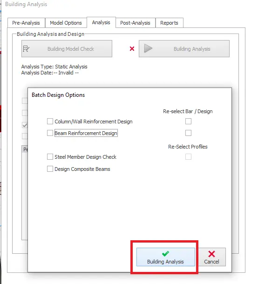
Task: Click the model check icon on Building Model Check
Action: point(26,49)
